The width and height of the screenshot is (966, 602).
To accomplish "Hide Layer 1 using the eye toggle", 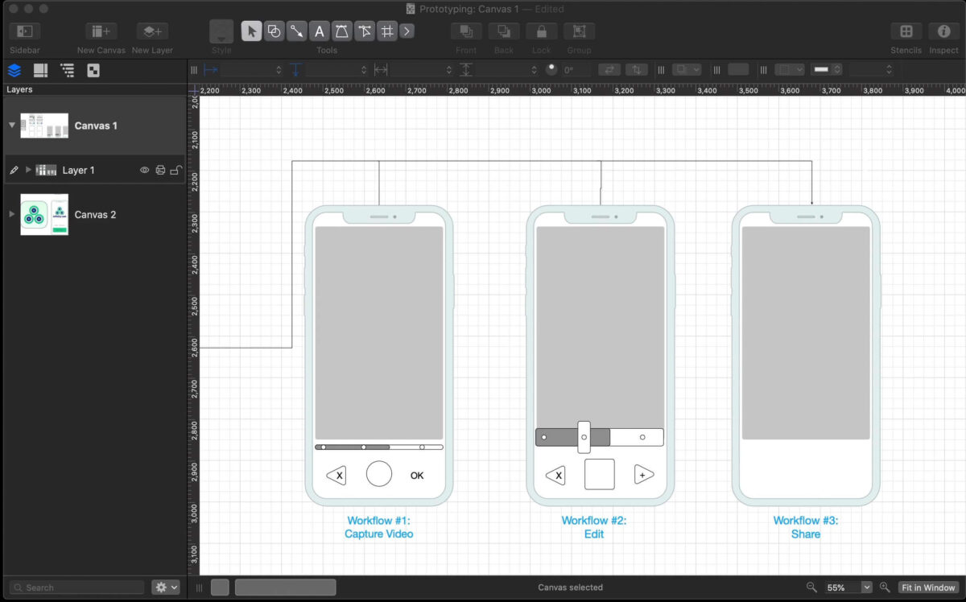I will click(x=145, y=170).
